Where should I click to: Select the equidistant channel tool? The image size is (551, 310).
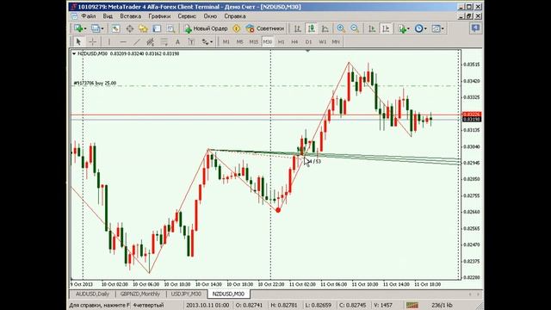[x=150, y=42]
